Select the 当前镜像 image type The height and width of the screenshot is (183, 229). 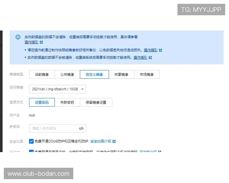[x=42, y=74]
